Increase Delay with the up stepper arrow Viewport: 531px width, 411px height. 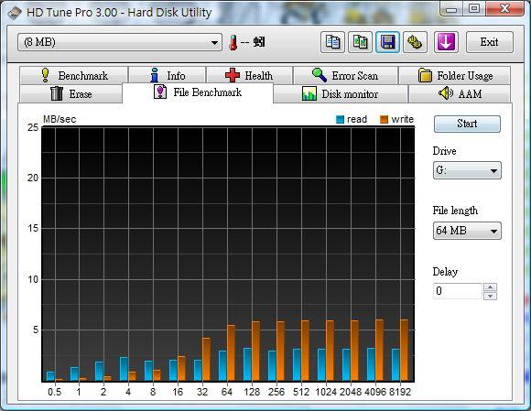[x=490, y=287]
